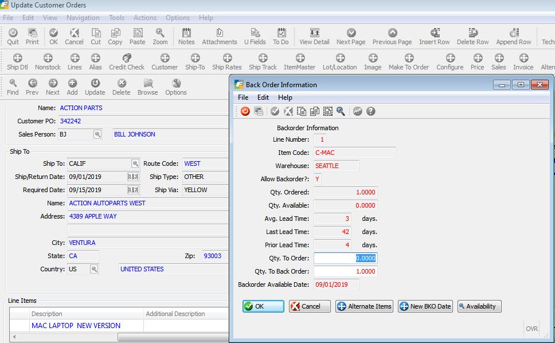Screen dimensions: 555x343
Task: Click the help question-mark icon in Back Order toolbar
Action: pos(370,111)
